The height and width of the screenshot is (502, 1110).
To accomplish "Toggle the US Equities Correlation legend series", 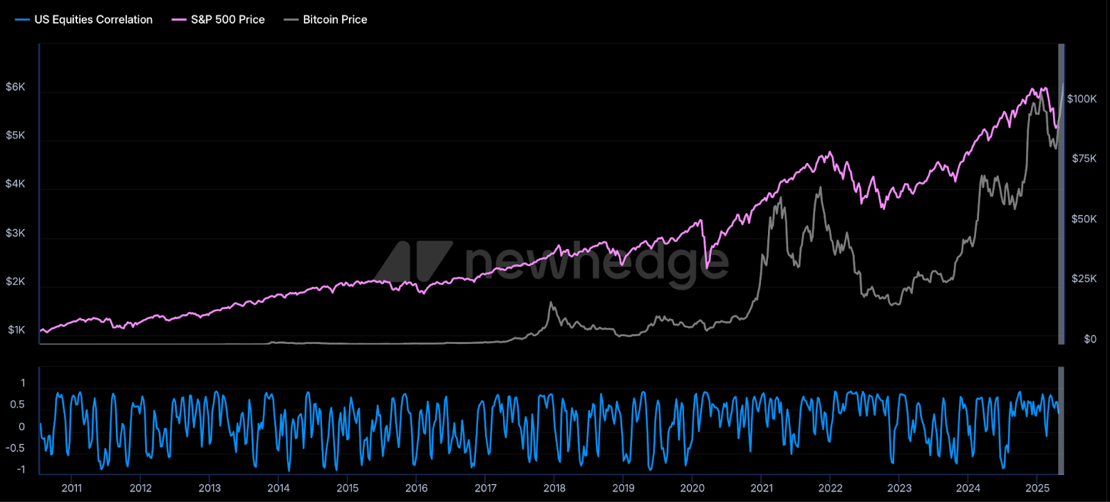I will [x=84, y=19].
